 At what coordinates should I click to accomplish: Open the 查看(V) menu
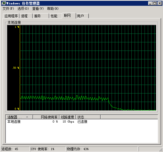click(38, 9)
